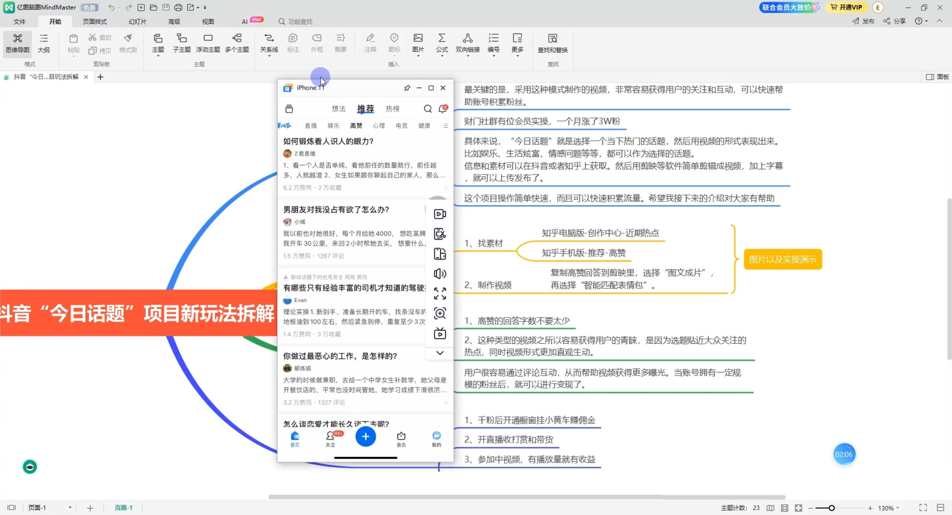Insert a formula using 公式 icon
The image size is (952, 515).
tap(441, 43)
